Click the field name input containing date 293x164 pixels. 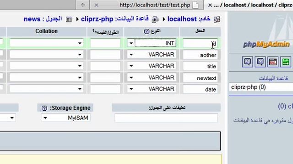point(200,89)
